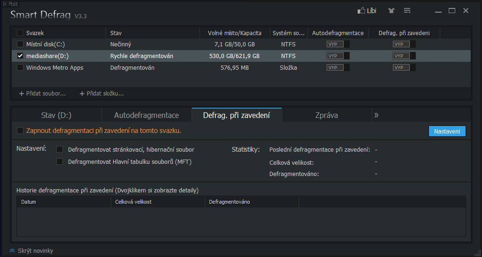Screen dimensions: 482x257
Task: Check the select-all Svazek header checkbox
Action: pyautogui.click(x=20, y=33)
